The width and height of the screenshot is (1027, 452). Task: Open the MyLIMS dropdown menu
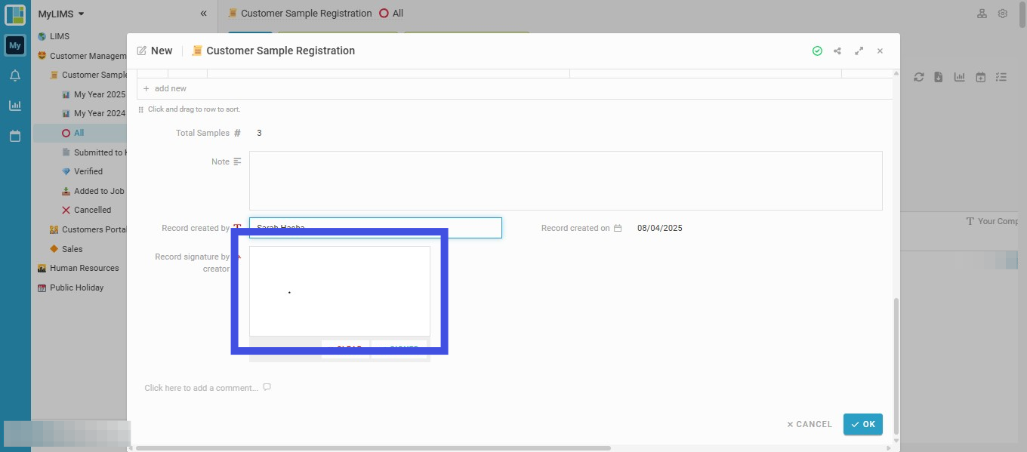click(x=61, y=14)
